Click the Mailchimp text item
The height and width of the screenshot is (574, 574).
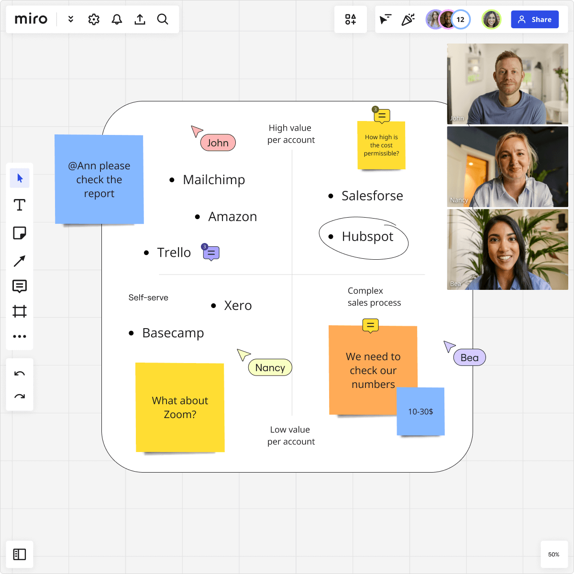coord(214,180)
